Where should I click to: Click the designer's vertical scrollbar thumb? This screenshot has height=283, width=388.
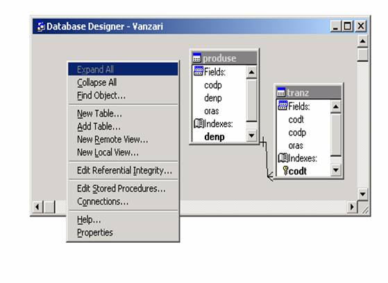click(x=363, y=54)
